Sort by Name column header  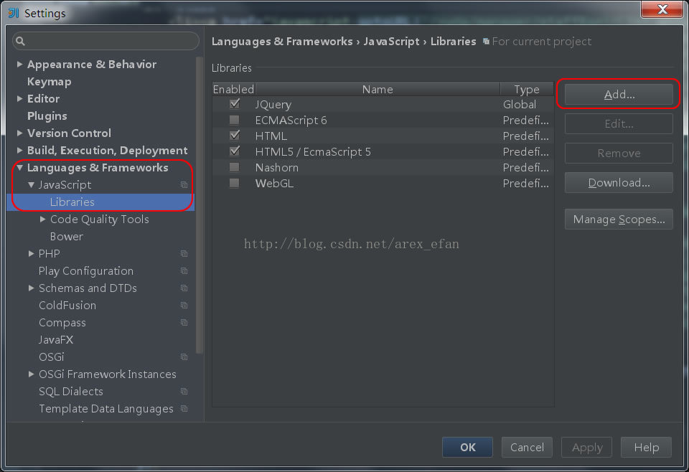(x=378, y=89)
